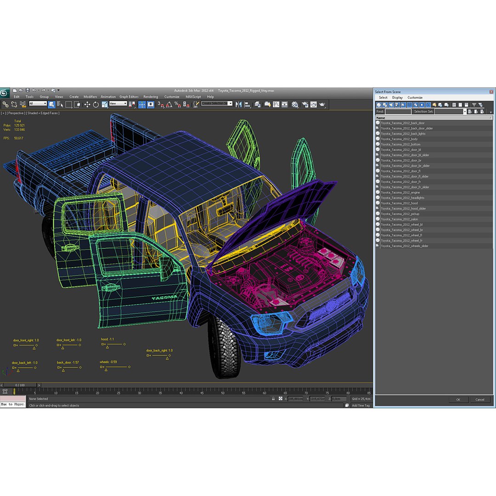The image size is (496, 496).
Task: Open the selection filter 'All' dropdown
Action: [38, 103]
